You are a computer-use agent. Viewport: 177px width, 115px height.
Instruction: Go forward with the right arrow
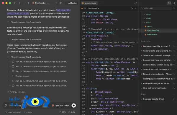click(x=24, y=3)
